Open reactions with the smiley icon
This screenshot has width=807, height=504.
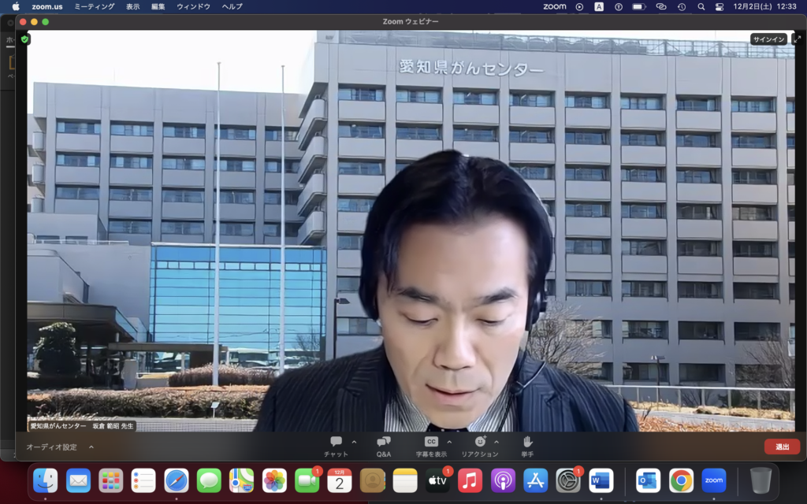[482, 442]
